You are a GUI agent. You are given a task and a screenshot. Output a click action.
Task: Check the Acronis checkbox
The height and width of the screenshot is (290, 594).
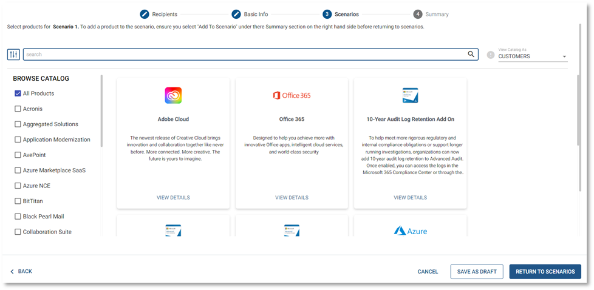pyautogui.click(x=18, y=109)
